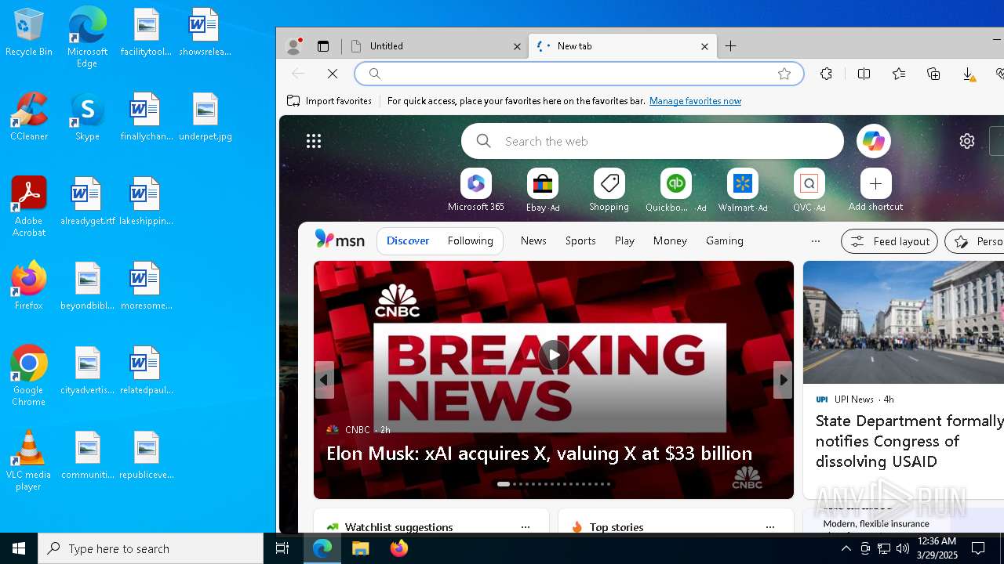Open the Sports category
This screenshot has height=564, width=1004.
coord(580,240)
